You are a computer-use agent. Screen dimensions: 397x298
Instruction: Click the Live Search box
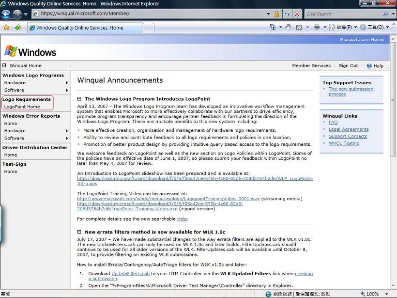pyautogui.click(x=343, y=14)
